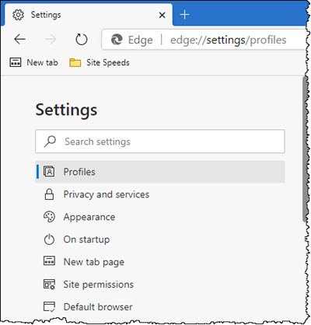This screenshot has height=325, width=311.
Task: Click the Default browser icon
Action: pos(49,306)
